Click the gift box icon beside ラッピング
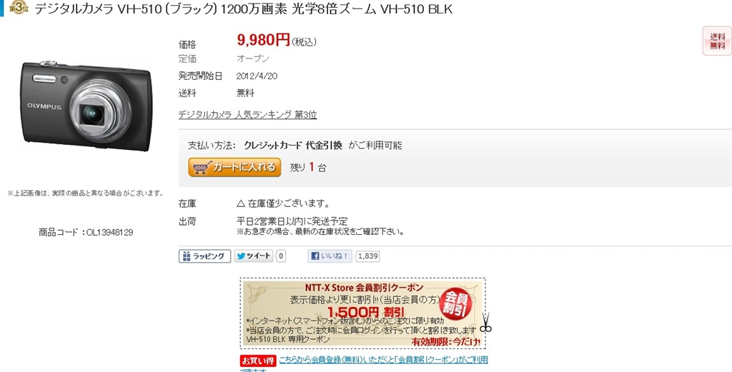The width and height of the screenshot is (732, 372). pyautogui.click(x=187, y=256)
